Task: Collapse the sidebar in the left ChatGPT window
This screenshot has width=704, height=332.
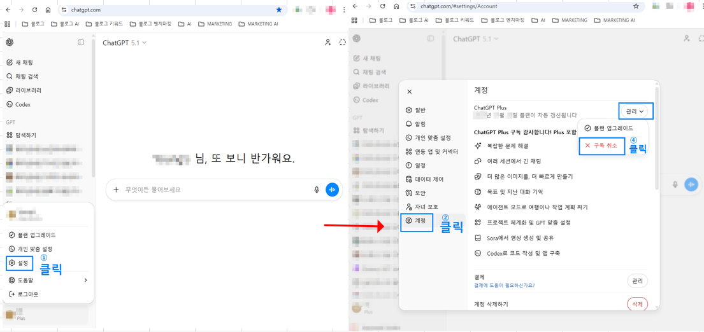Action: point(81,42)
